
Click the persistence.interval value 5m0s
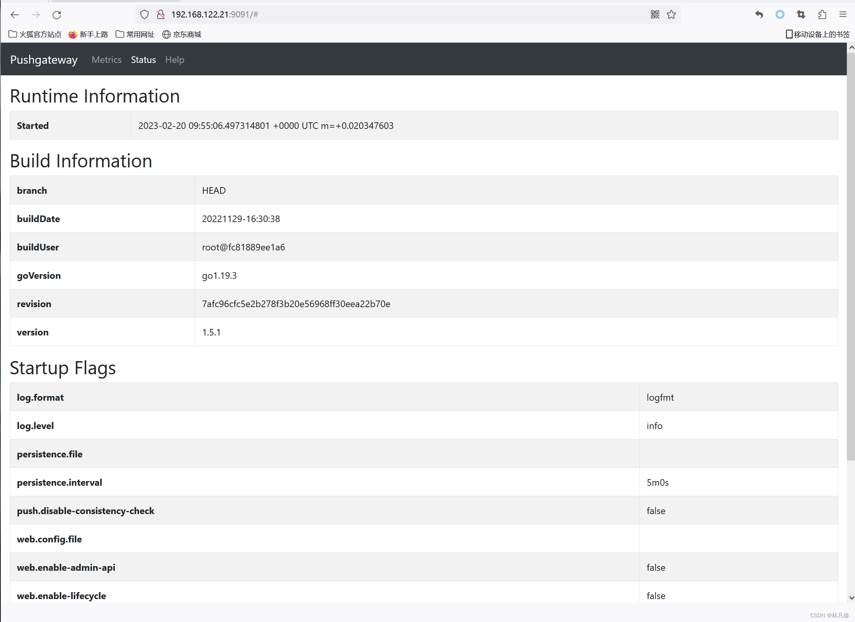click(658, 483)
